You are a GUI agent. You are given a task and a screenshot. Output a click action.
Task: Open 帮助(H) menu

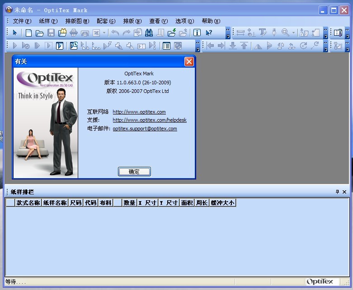[211, 21]
